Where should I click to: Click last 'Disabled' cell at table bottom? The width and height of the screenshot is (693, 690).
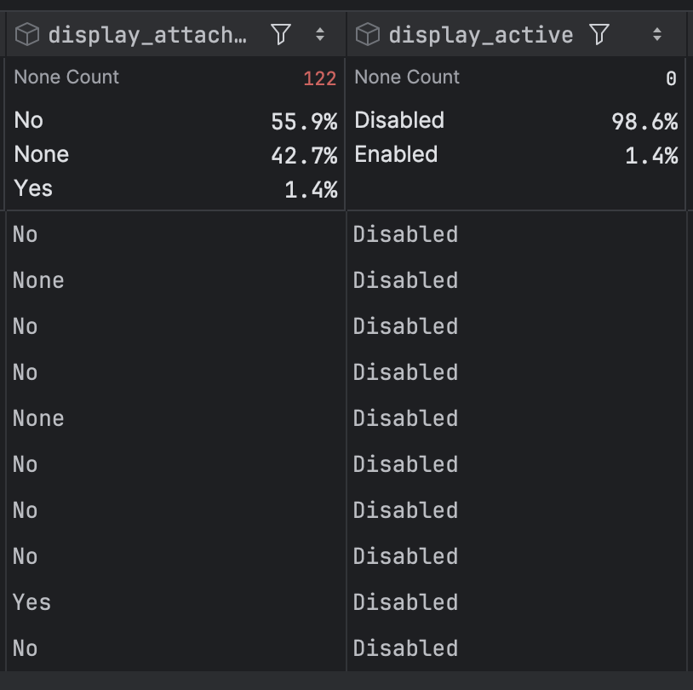click(x=516, y=648)
